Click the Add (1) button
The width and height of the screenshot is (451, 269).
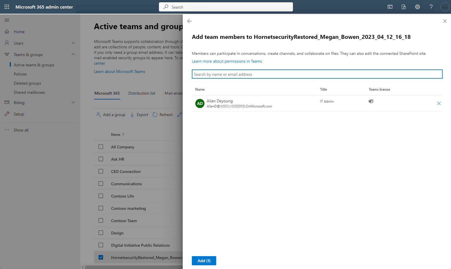point(204,261)
